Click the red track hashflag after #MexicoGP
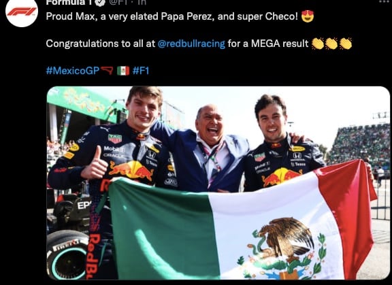392x285 pixels. 107,71
